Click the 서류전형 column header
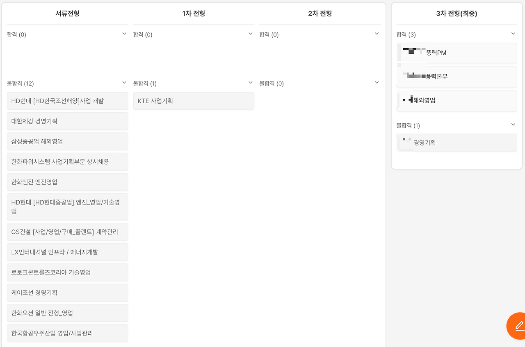Image resolution: width=525 pixels, height=347 pixels. tap(67, 14)
